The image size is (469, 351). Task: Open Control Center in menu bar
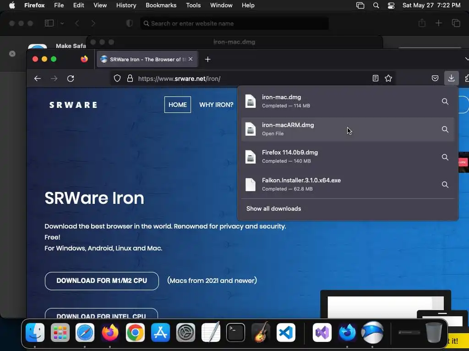[391, 5]
